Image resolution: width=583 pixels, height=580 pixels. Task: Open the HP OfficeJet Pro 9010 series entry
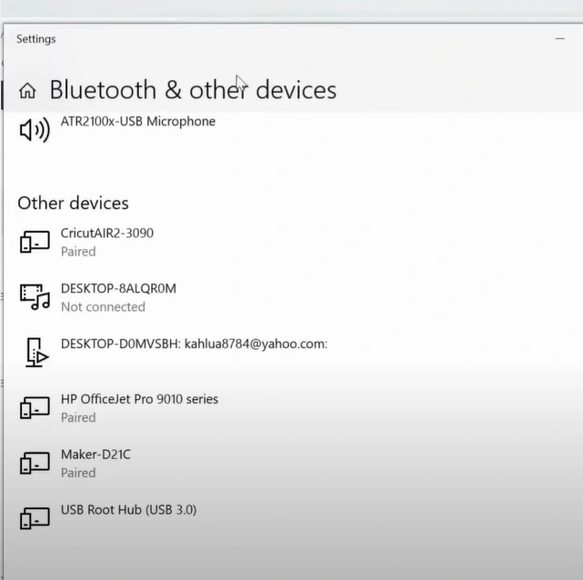point(139,399)
